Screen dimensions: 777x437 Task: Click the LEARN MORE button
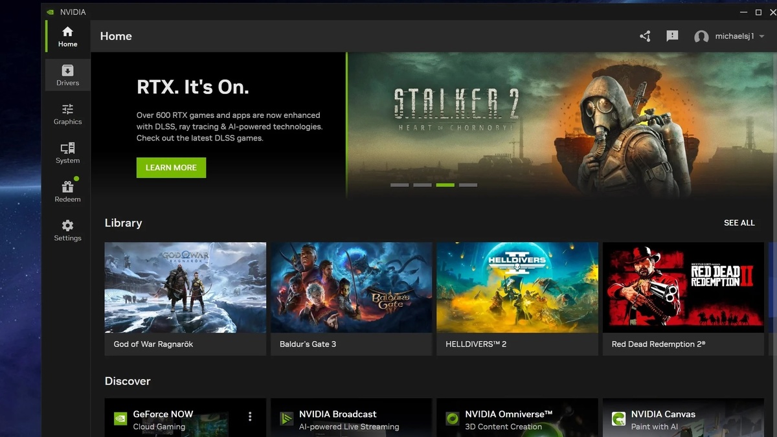coord(171,168)
